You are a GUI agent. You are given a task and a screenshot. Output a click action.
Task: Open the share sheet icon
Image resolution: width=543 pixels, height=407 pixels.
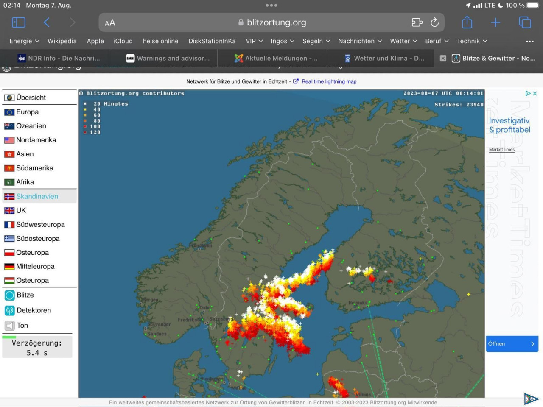(x=467, y=22)
